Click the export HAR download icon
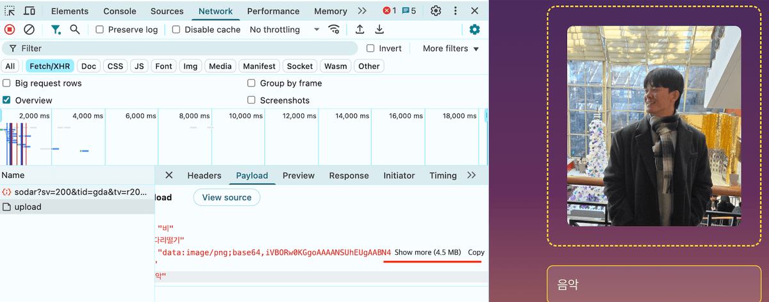 click(x=379, y=29)
